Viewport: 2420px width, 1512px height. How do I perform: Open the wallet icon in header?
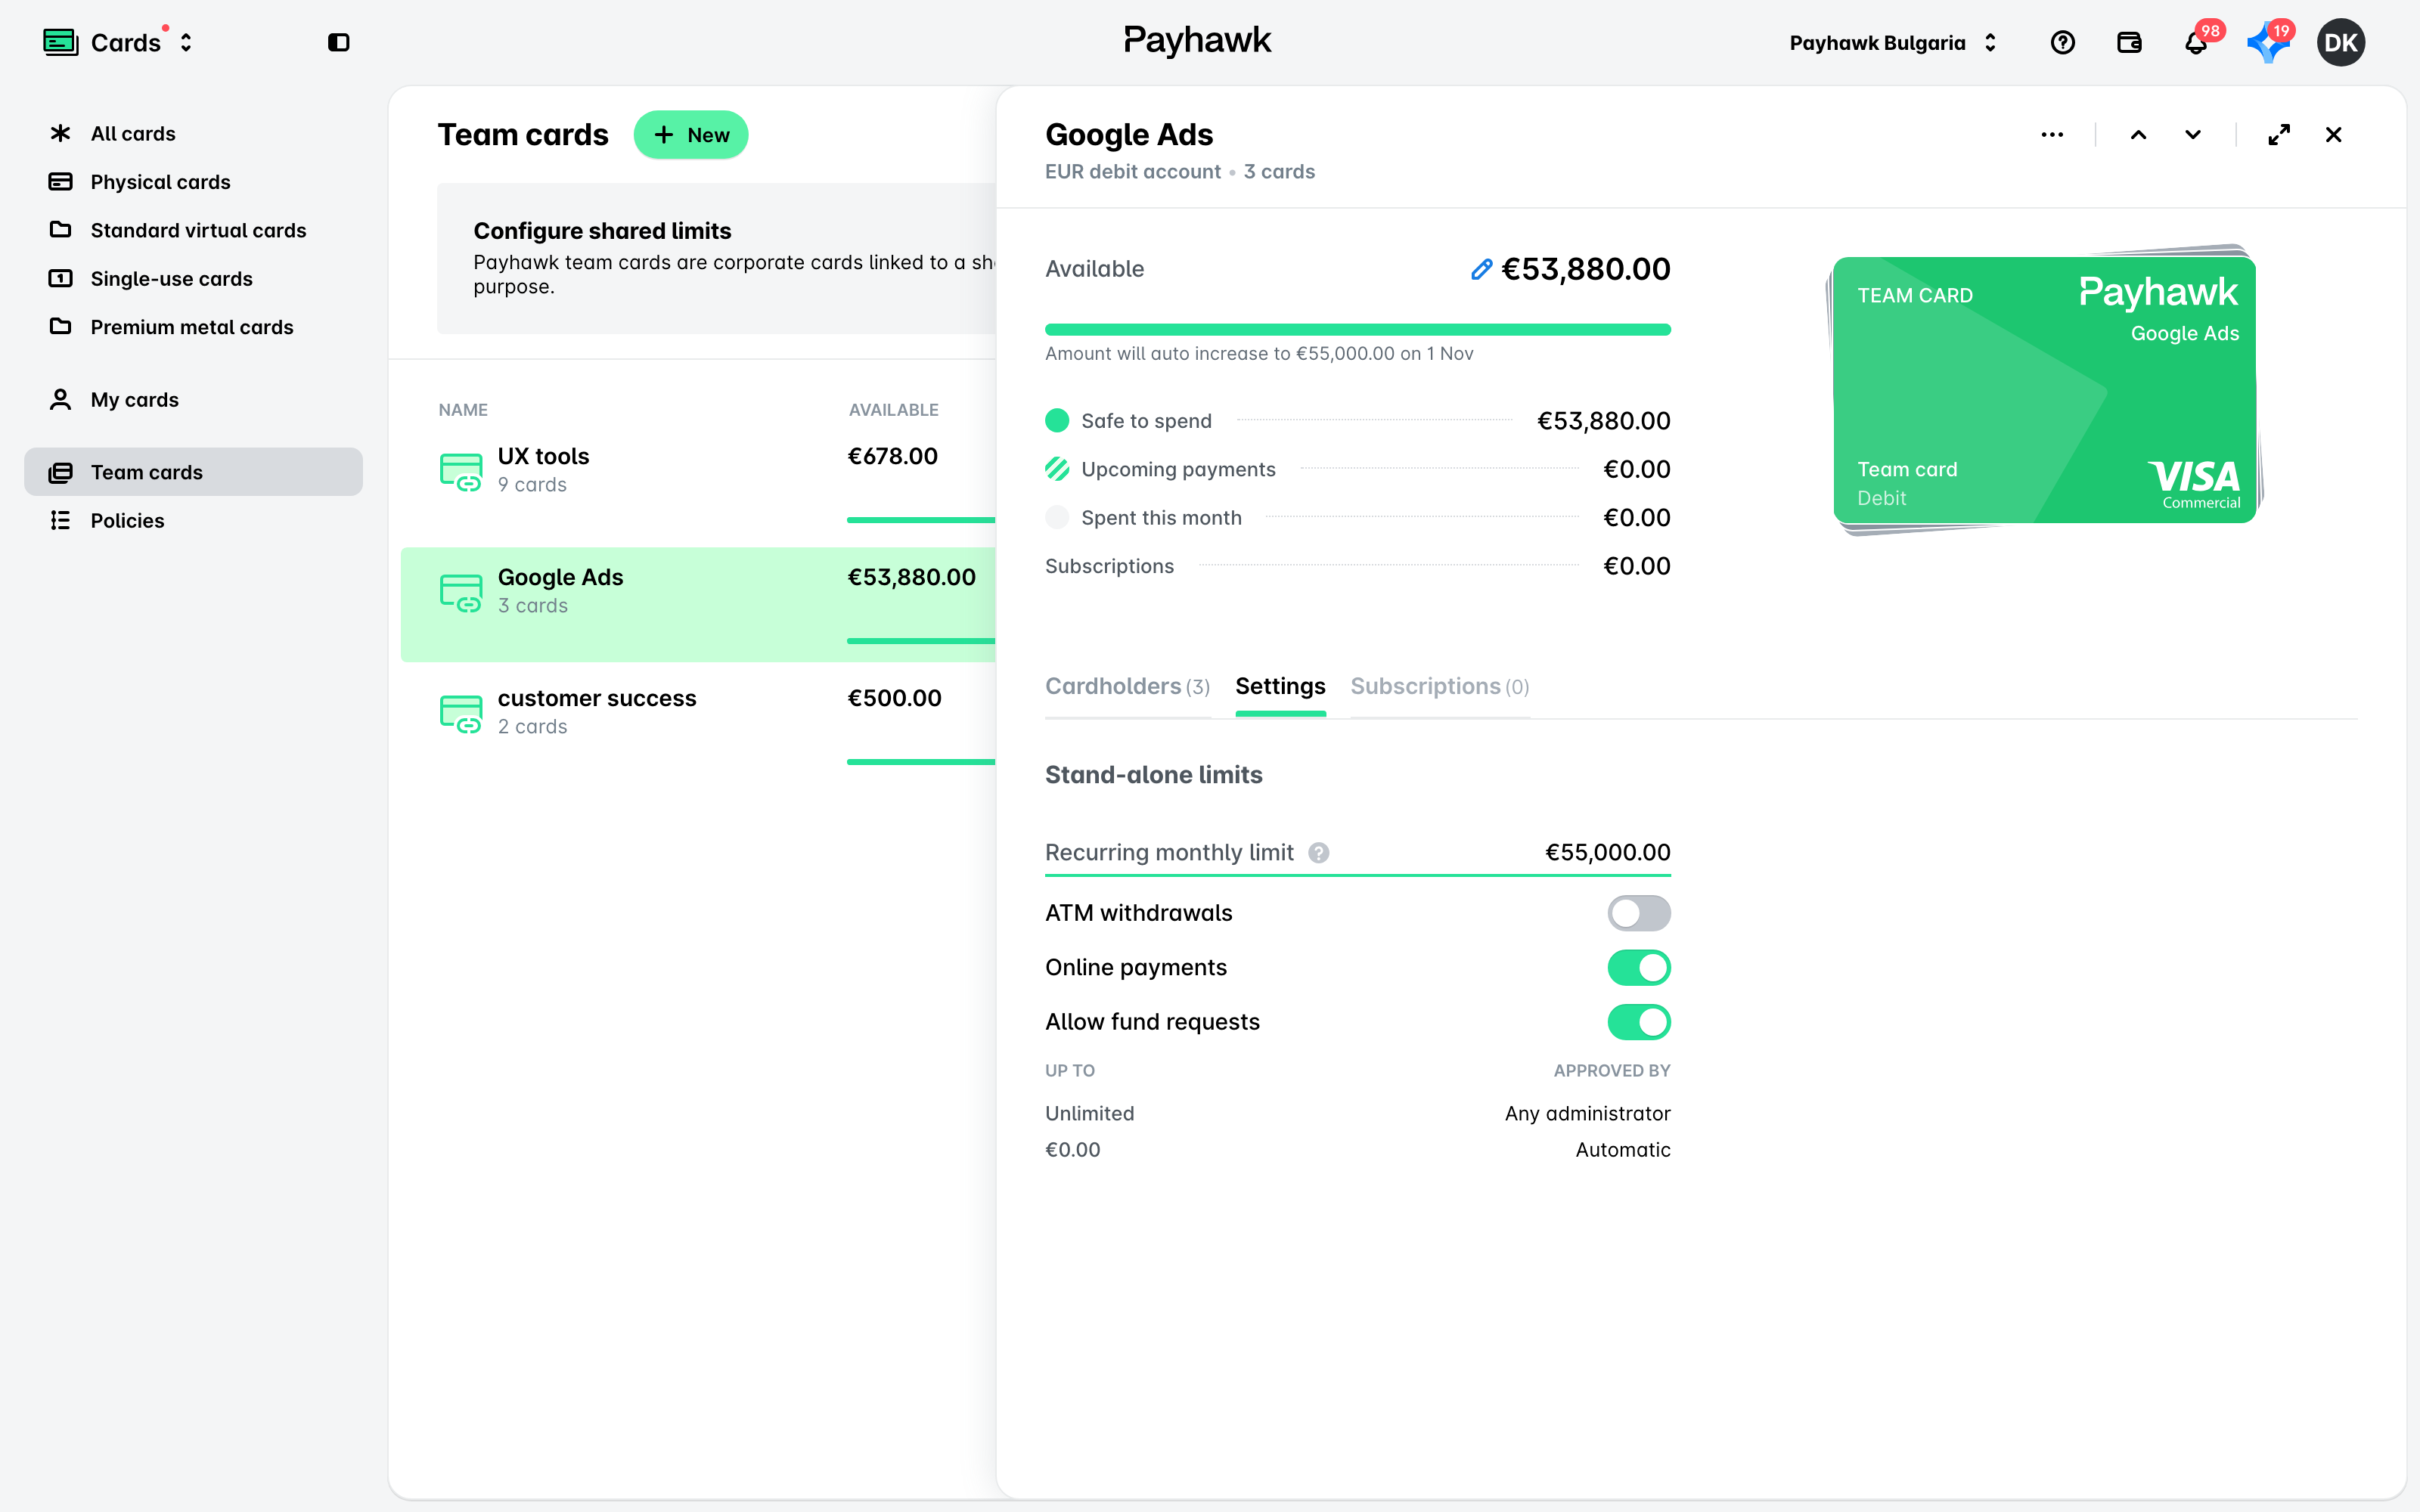[x=2129, y=42]
